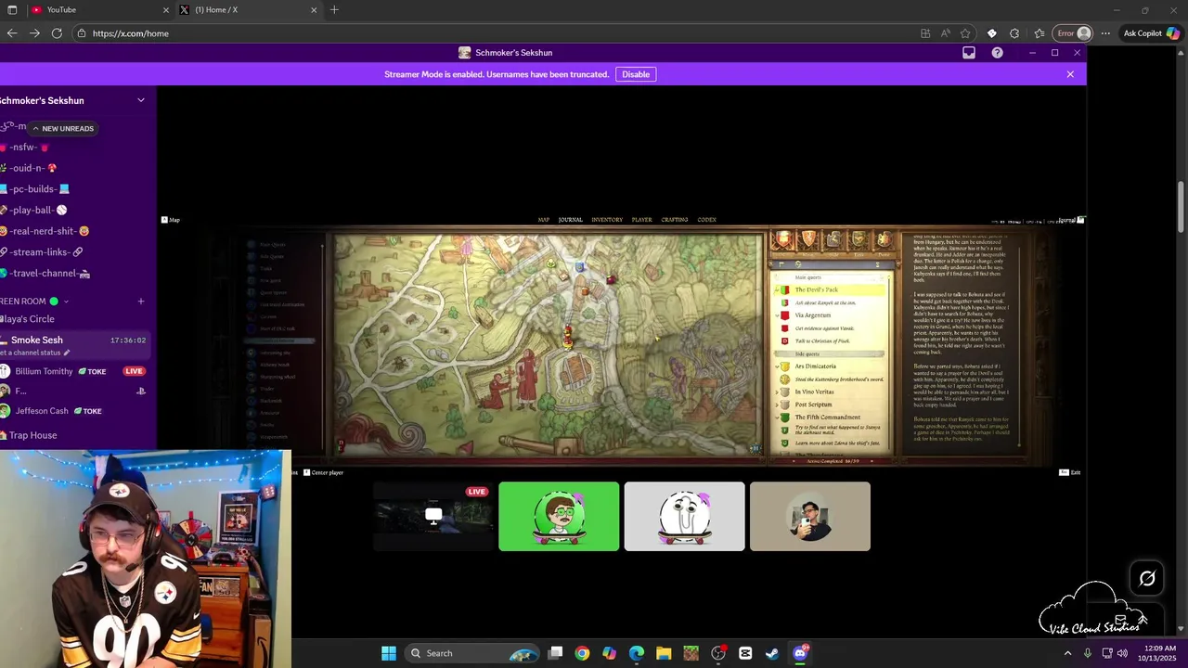Select Via Argentum quest entry
The image size is (1188, 668).
(x=813, y=315)
